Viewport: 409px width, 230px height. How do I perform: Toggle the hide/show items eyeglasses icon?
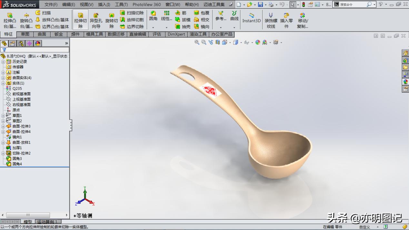click(246, 42)
